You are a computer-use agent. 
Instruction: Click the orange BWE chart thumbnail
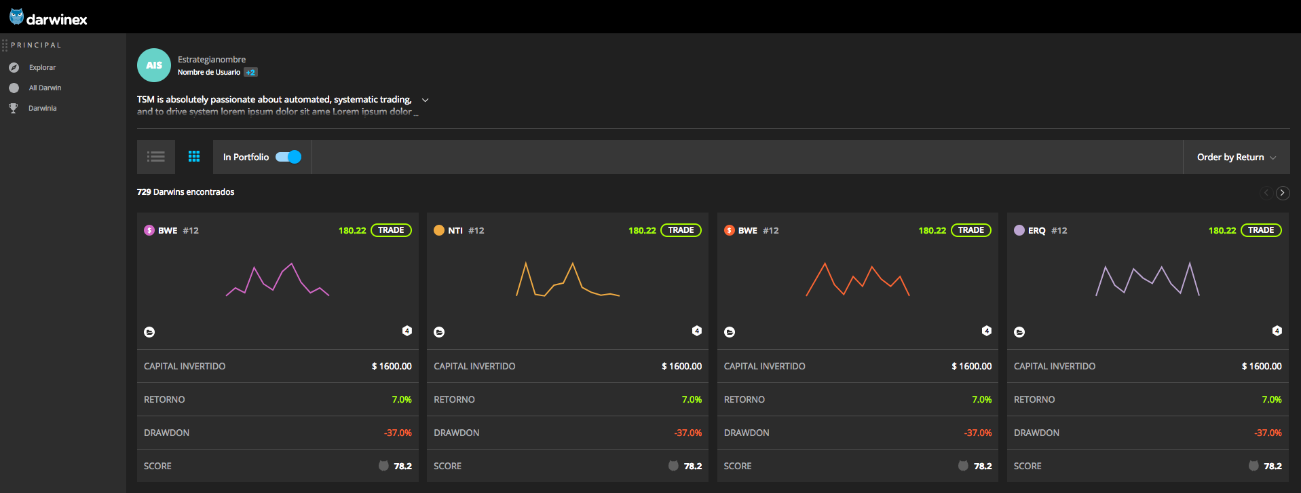(x=858, y=279)
